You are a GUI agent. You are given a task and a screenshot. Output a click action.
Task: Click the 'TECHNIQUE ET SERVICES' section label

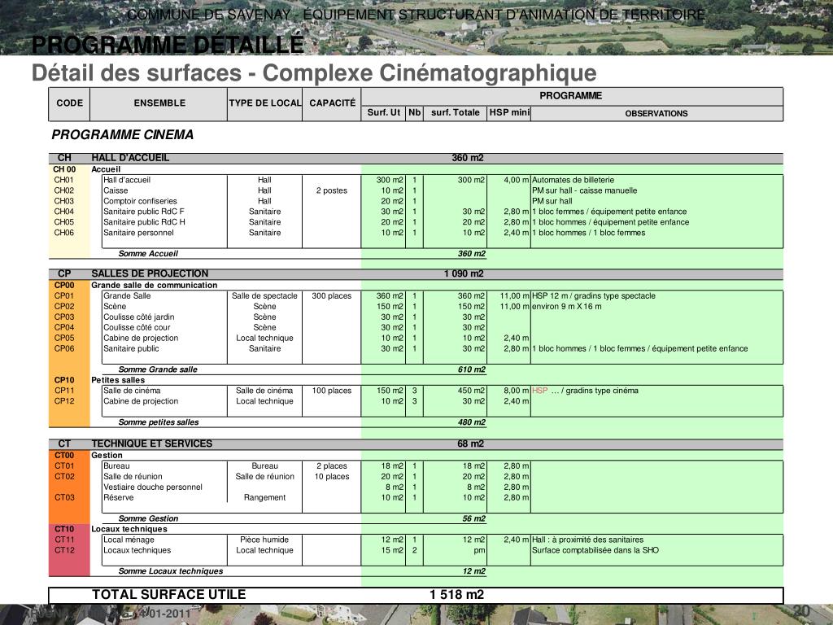pos(152,444)
